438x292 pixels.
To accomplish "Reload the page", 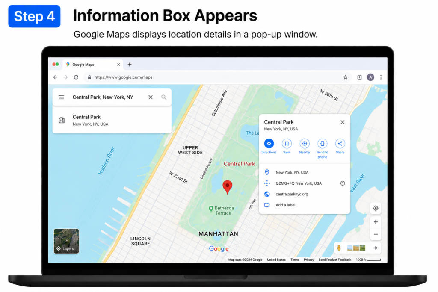I will click(x=76, y=77).
